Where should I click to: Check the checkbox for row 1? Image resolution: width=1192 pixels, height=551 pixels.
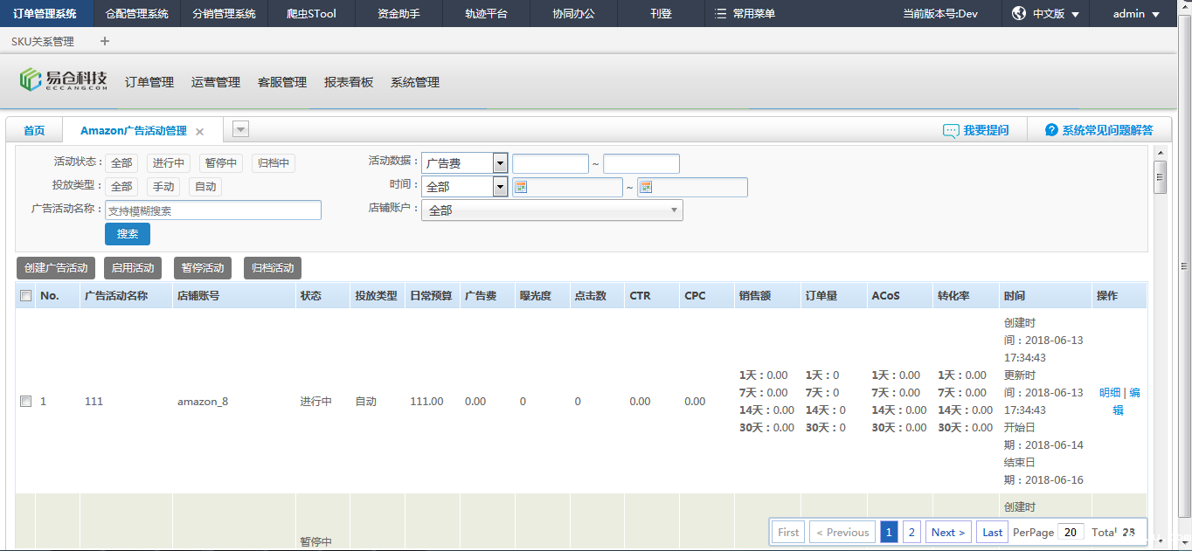(25, 402)
